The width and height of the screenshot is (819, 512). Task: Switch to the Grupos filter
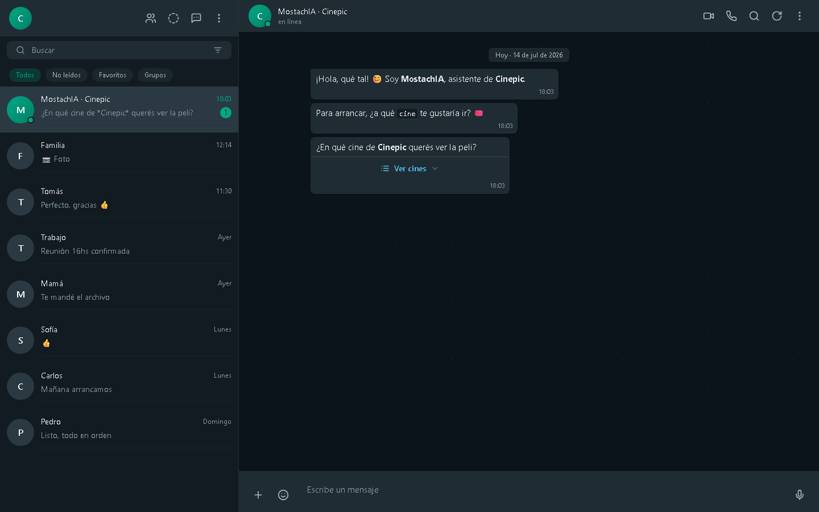pyautogui.click(x=155, y=75)
